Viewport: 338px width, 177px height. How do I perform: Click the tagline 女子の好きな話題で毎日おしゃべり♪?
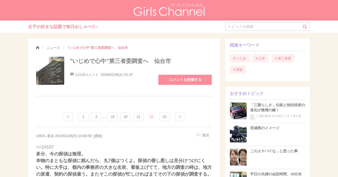click(x=63, y=27)
